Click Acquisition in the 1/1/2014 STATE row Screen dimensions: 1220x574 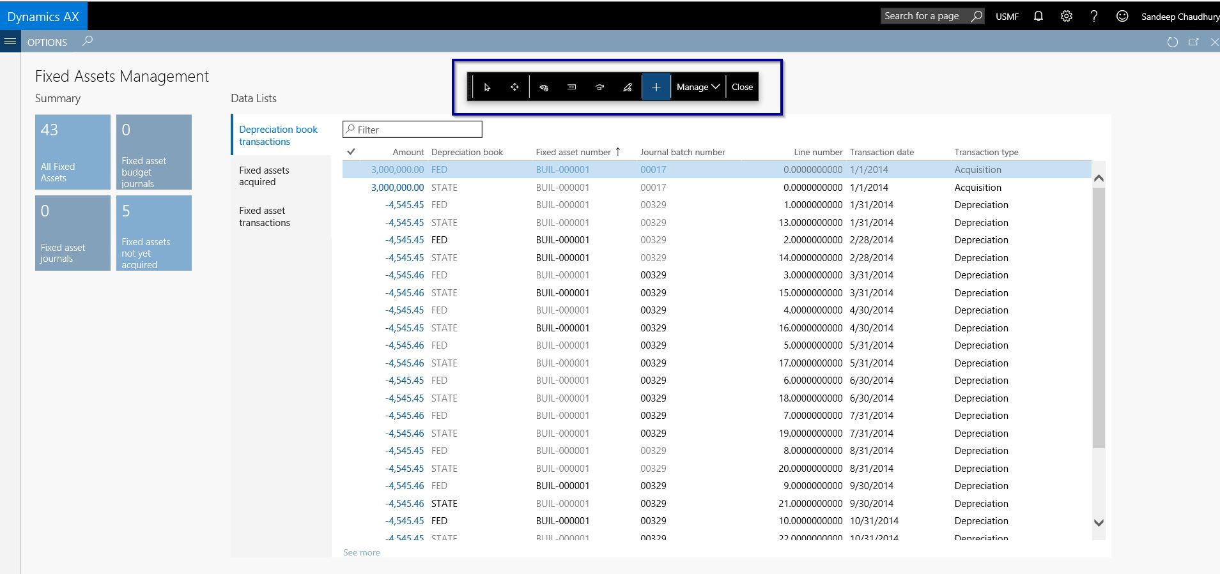click(x=978, y=188)
